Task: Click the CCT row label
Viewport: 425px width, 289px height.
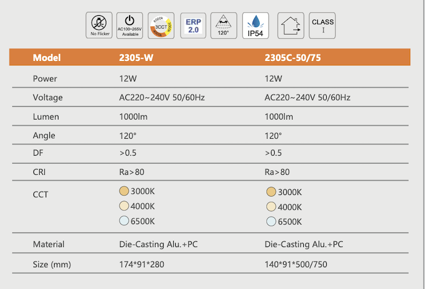Action: point(40,194)
